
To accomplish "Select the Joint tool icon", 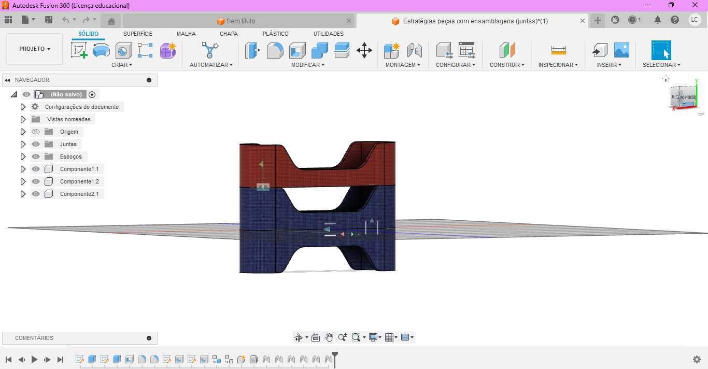I will (x=414, y=50).
